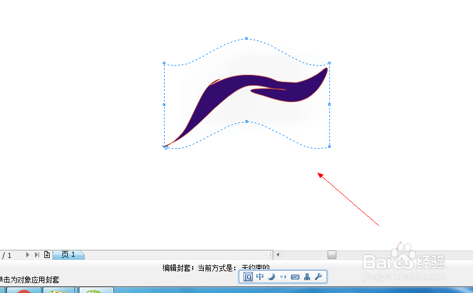
Task: Open the soft keyboard icon
Action: point(295,277)
